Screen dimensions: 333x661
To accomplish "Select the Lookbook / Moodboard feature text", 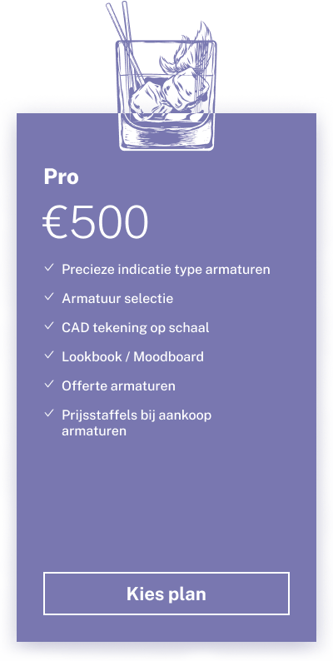I will pos(132,356).
